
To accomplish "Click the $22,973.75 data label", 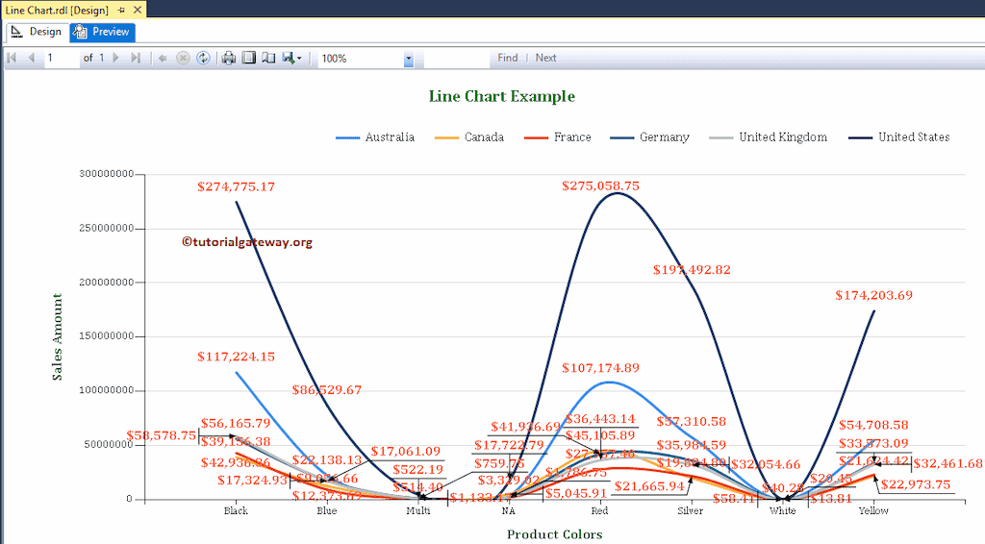I will (x=916, y=484).
